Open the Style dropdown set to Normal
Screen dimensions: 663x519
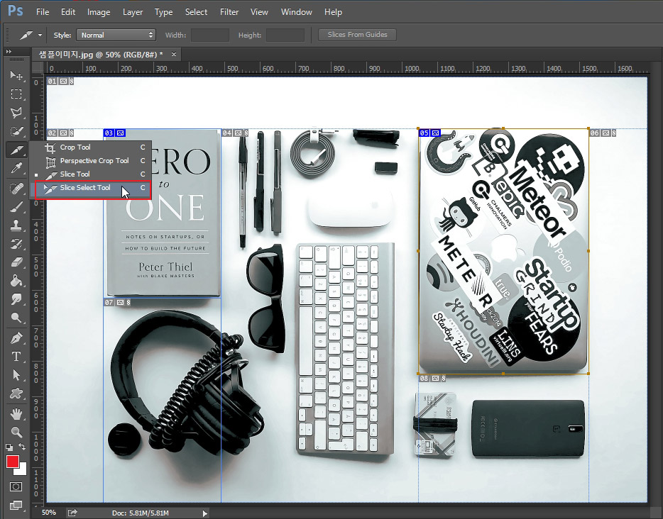point(116,35)
